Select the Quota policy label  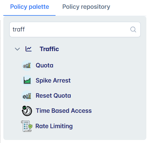pos(44,65)
